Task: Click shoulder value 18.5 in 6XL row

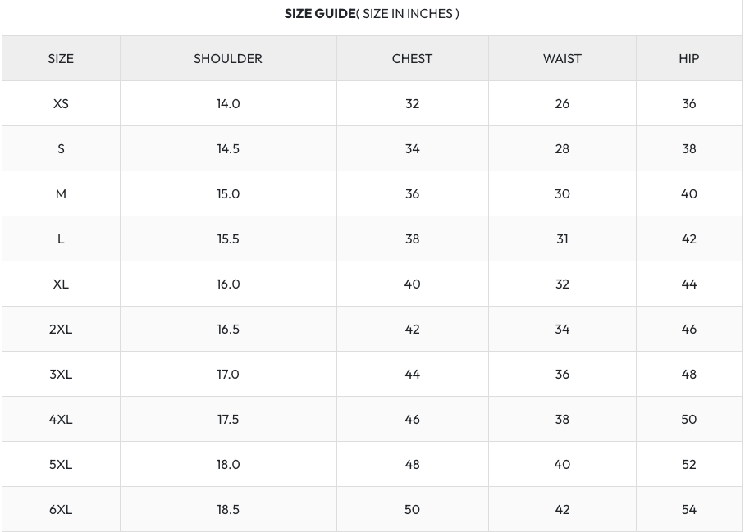Action: click(x=228, y=510)
